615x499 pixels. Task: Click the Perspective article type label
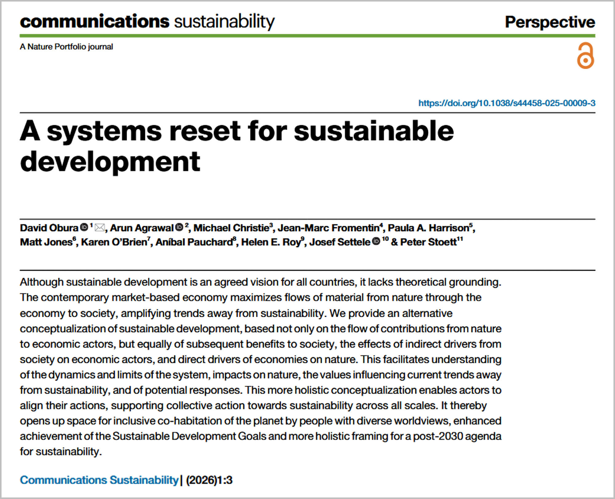click(x=550, y=22)
